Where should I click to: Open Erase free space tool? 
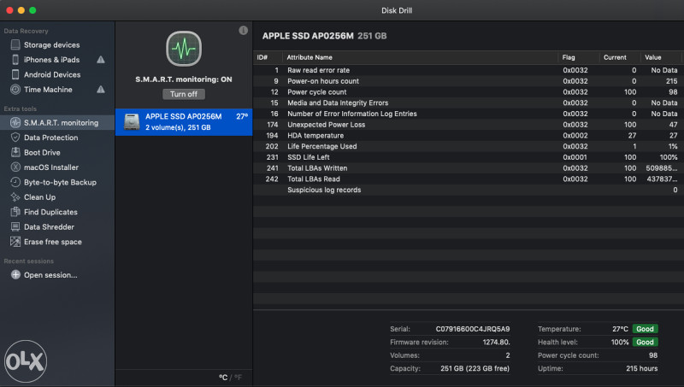(53, 242)
